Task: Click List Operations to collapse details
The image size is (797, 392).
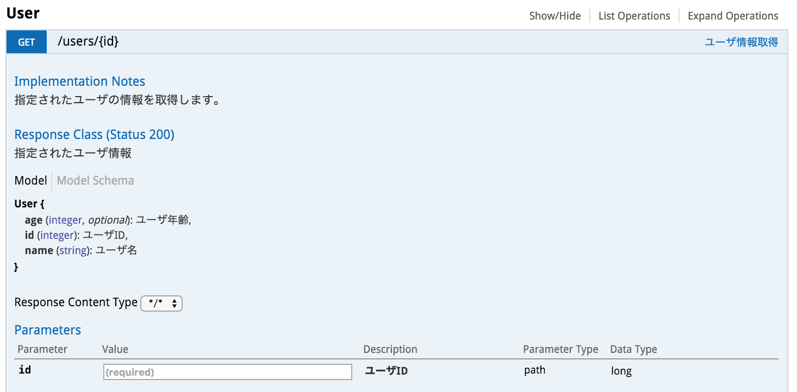Action: coord(634,16)
